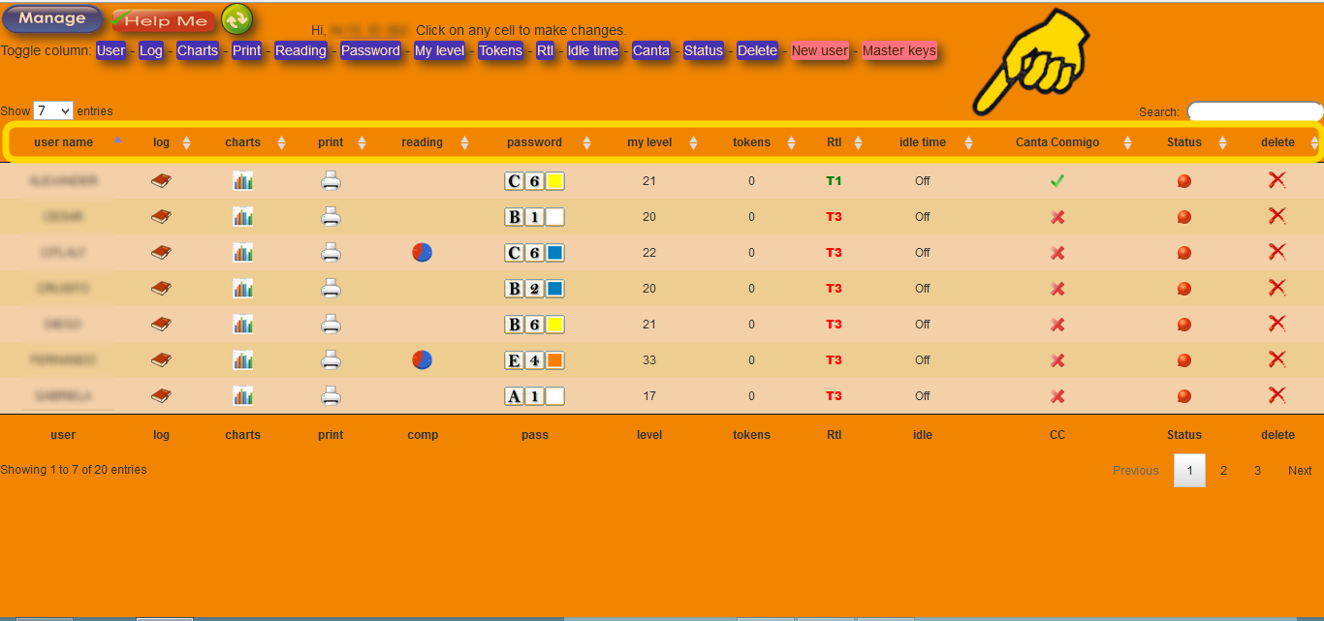Toggle the green Canta Conmigo check in the T1 row
This screenshot has height=621, width=1324.
(1057, 181)
